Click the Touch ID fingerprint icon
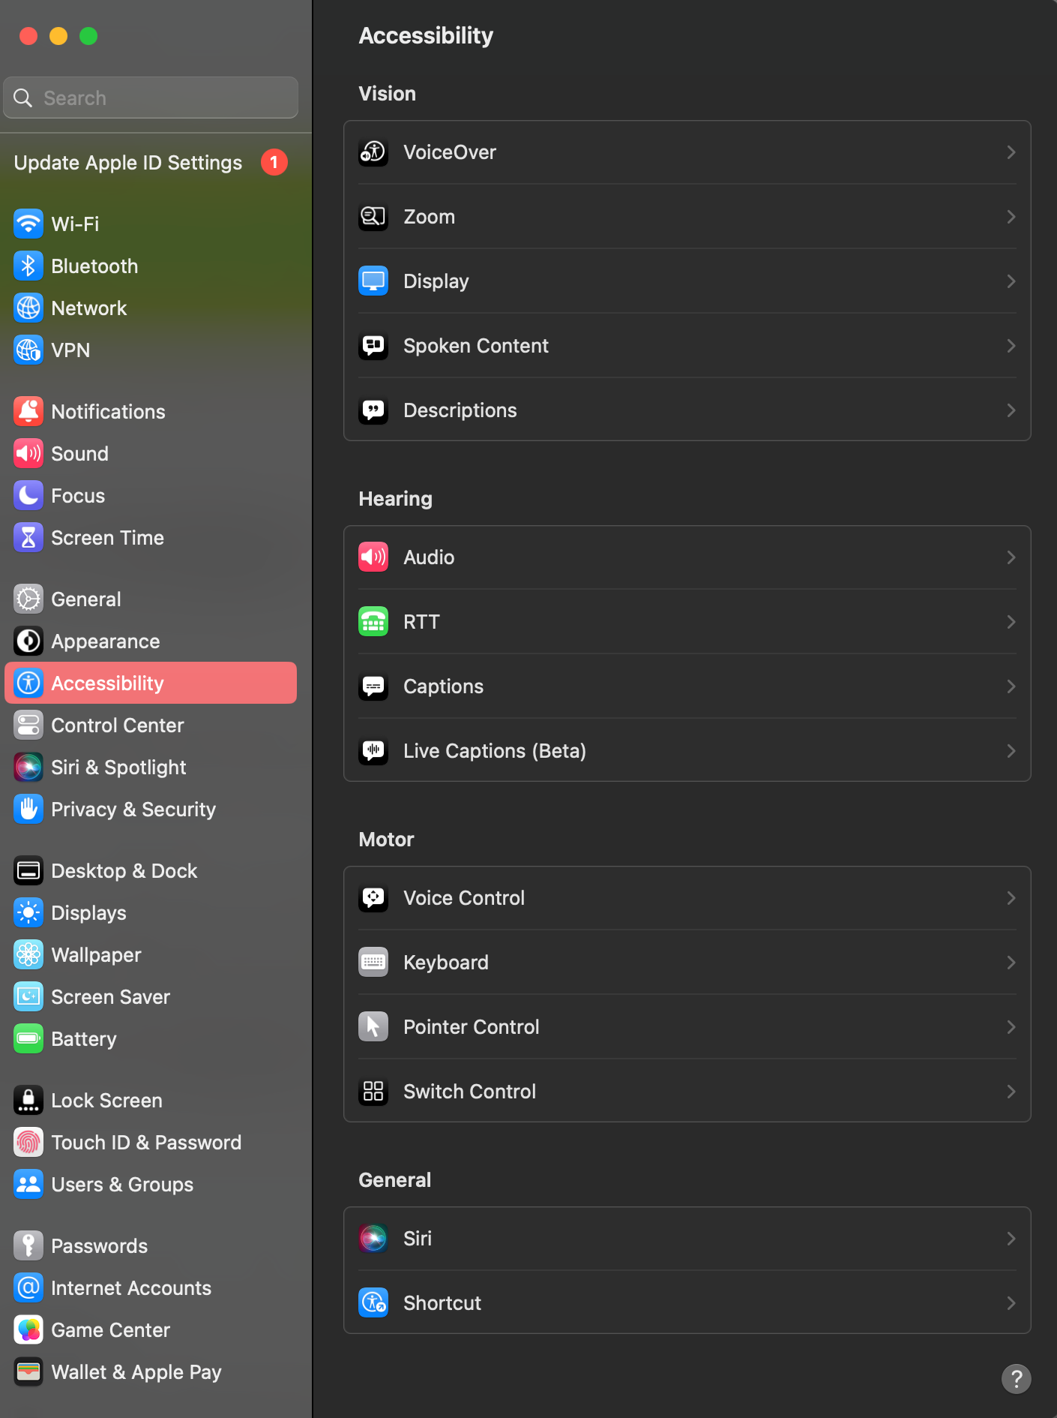The height and width of the screenshot is (1418, 1057). (28, 1143)
